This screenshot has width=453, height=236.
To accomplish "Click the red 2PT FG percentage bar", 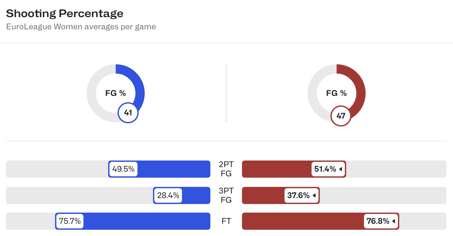I will tap(277, 169).
